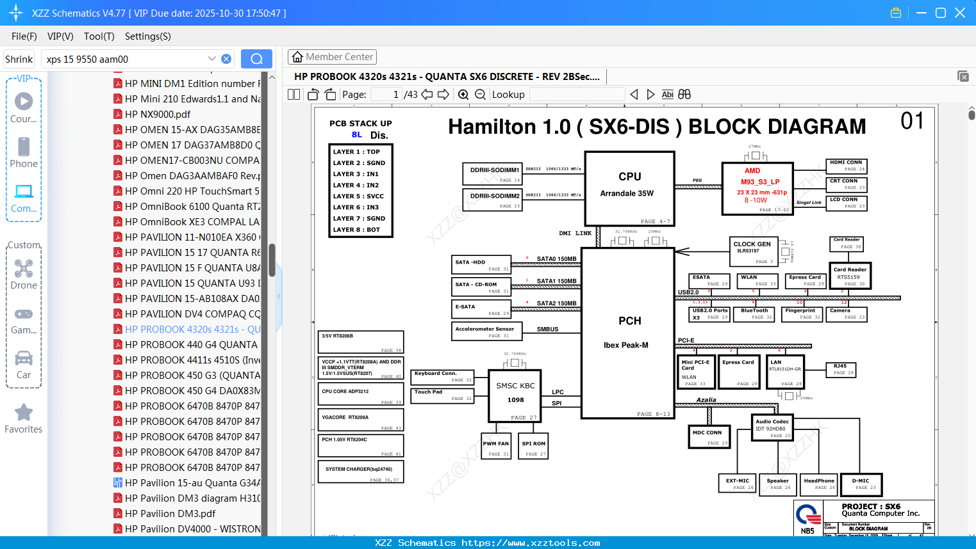Image resolution: width=976 pixels, height=549 pixels.
Task: Zoom out of the schematic
Action: [480, 94]
